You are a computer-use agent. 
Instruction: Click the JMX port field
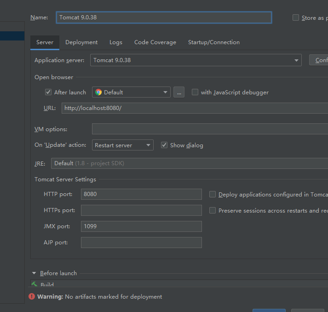[141, 226]
